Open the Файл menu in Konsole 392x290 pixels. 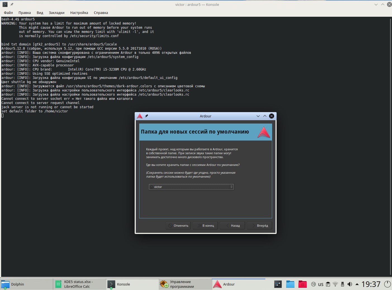pos(8,13)
